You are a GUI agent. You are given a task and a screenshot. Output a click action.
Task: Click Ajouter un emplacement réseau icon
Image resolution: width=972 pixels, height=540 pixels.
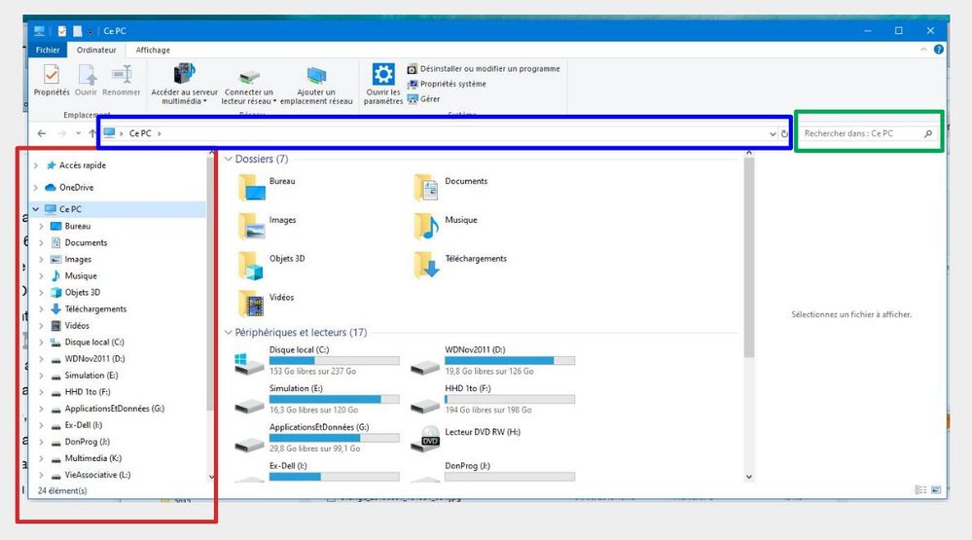coord(315,76)
